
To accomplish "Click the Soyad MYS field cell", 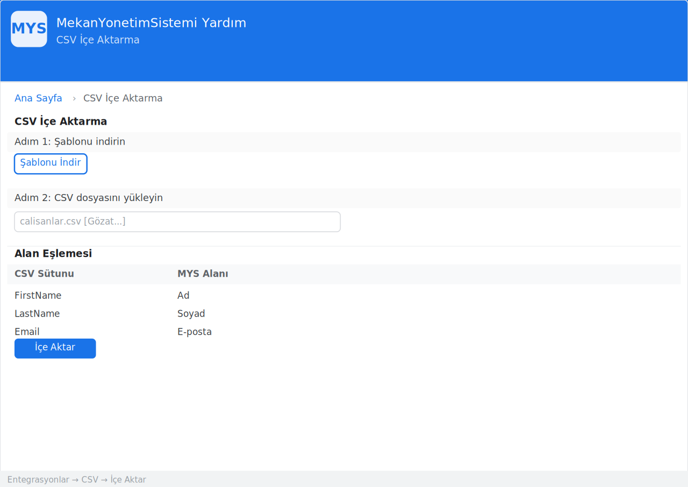I will (x=191, y=314).
